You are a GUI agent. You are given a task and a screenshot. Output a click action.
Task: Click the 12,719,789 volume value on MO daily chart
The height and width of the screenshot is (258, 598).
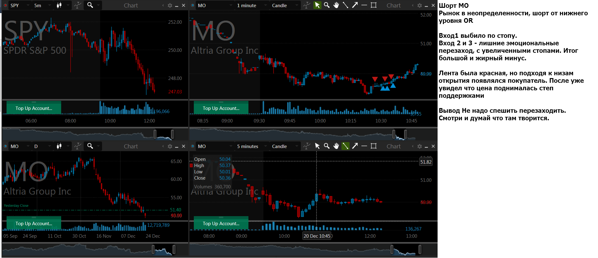(x=159, y=225)
